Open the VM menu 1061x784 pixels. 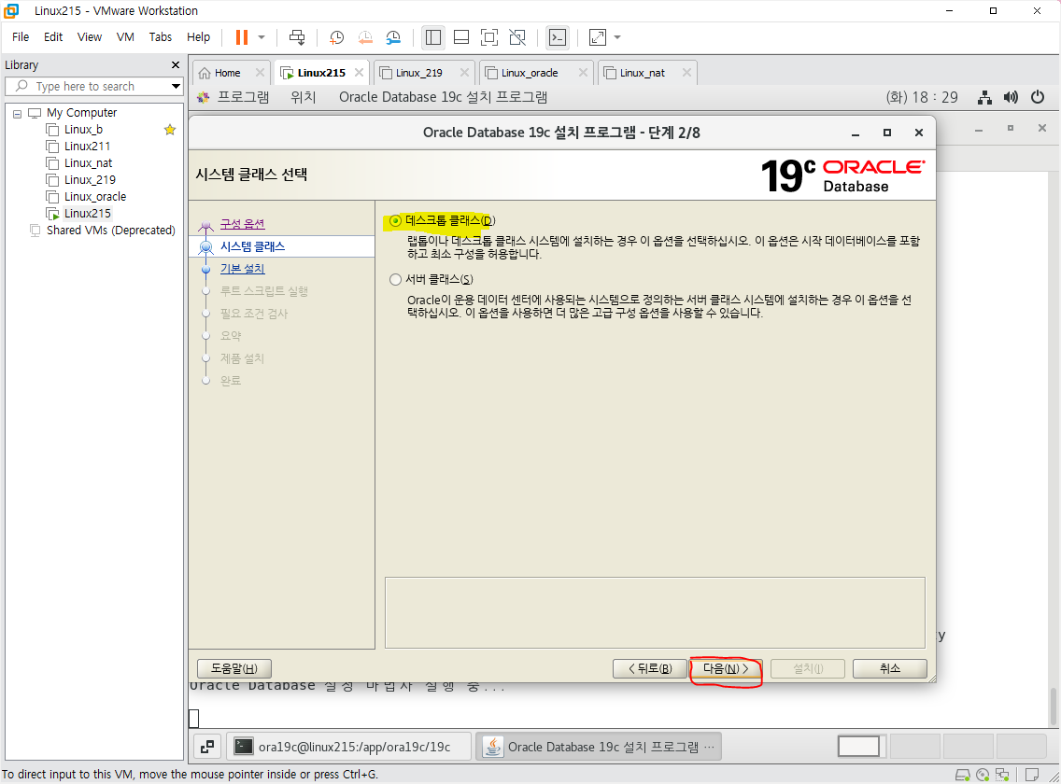pyautogui.click(x=125, y=37)
